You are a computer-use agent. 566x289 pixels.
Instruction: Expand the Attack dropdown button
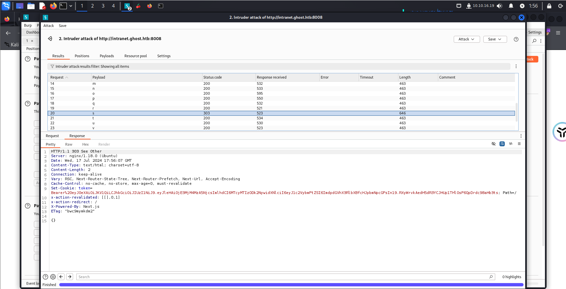tap(467, 39)
